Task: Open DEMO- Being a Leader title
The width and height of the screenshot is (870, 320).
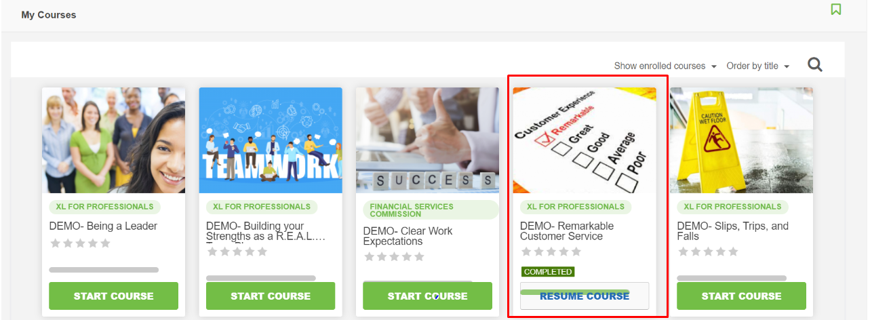Action: 103,226
